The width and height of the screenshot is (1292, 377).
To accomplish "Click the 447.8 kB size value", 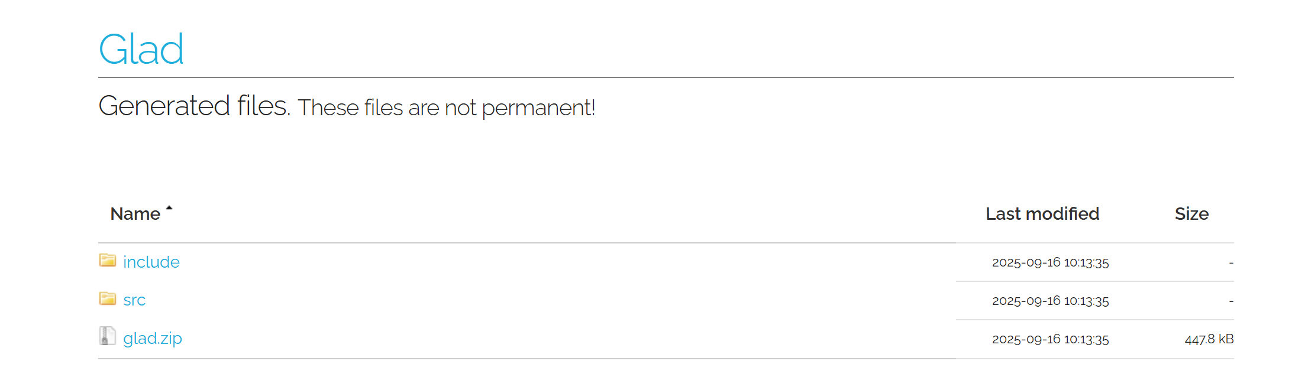I will pos(1209,339).
